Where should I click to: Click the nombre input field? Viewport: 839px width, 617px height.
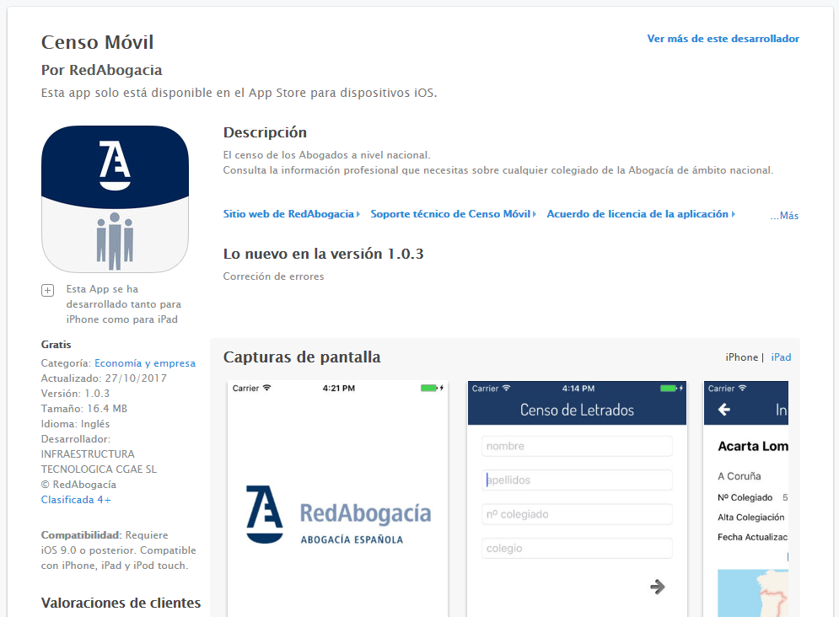(x=577, y=446)
